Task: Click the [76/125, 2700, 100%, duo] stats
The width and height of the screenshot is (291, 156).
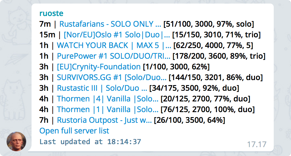Action: pyautogui.click(x=208, y=109)
